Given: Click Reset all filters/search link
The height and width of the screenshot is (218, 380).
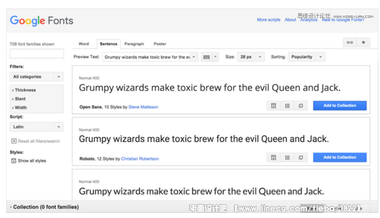Looking at the screenshot, I should click(x=39, y=141).
